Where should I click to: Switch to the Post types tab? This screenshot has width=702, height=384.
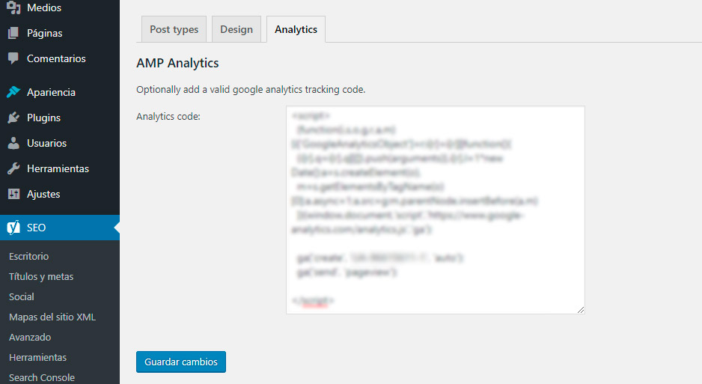(174, 29)
